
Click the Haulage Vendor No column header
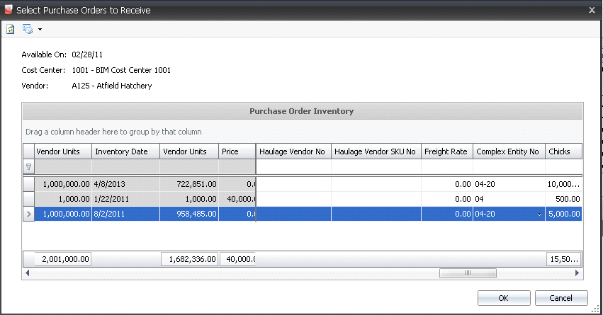293,151
